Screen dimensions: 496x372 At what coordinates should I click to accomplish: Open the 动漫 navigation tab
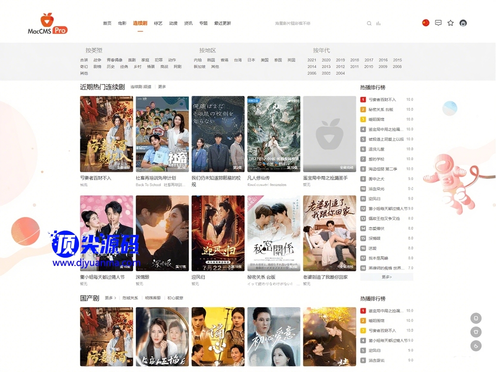point(173,23)
